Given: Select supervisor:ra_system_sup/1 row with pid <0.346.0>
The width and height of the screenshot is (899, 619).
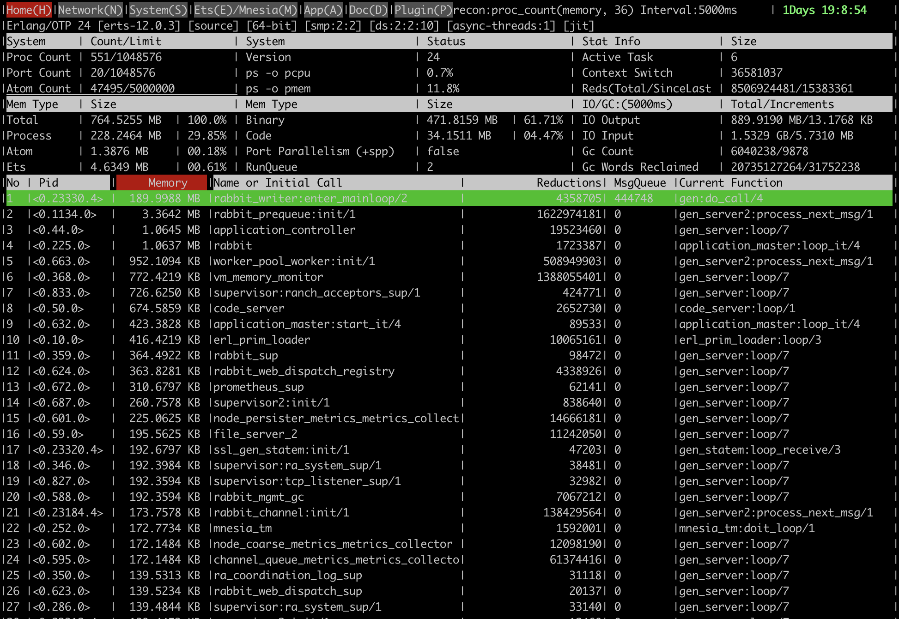Looking at the screenshot, I should [449, 465].
